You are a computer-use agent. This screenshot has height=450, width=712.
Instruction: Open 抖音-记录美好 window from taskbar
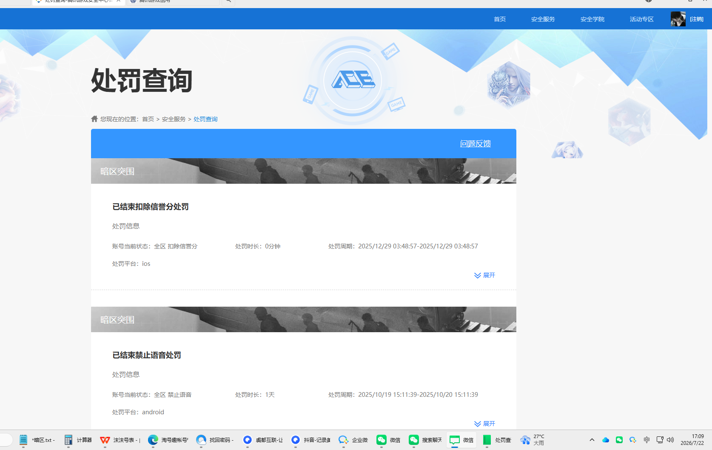point(311,440)
